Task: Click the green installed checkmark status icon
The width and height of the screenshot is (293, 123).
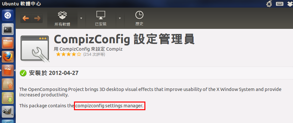Action: 23,73
